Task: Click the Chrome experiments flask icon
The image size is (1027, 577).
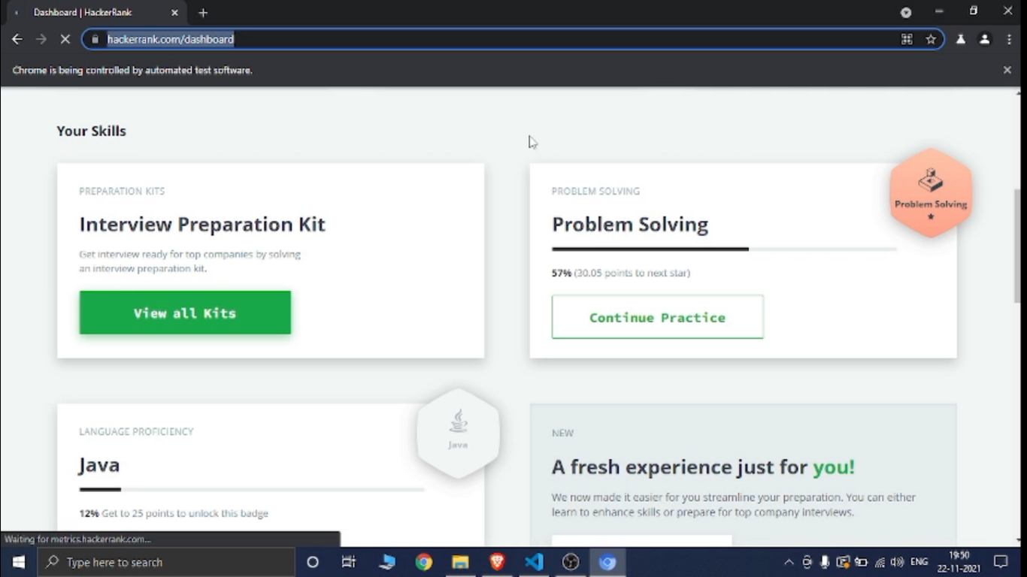Action: point(960,39)
